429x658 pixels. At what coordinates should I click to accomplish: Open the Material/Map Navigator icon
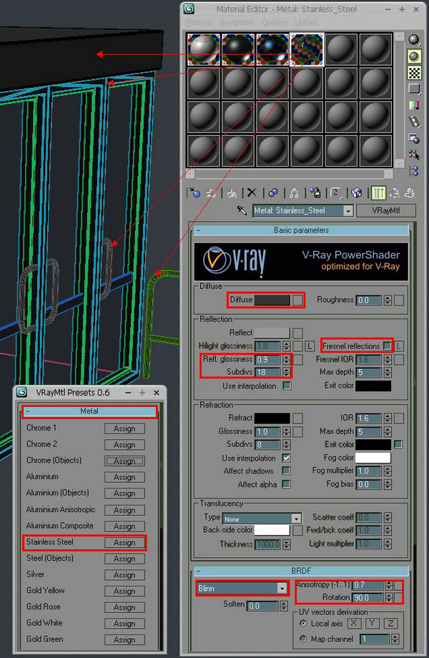(414, 171)
